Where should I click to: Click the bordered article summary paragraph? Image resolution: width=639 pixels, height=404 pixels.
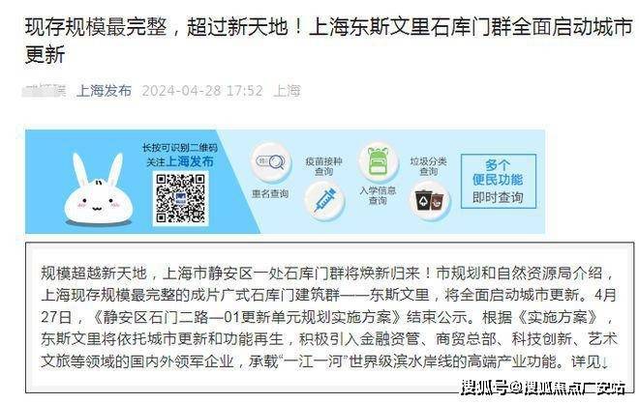(330, 318)
